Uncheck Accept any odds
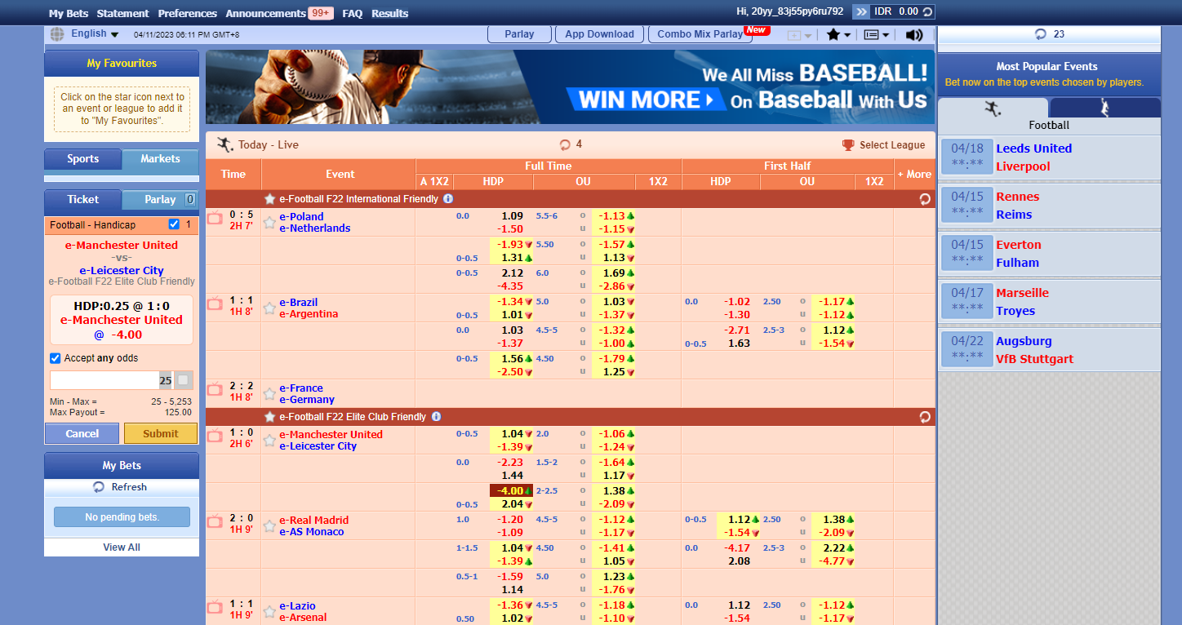 point(56,358)
